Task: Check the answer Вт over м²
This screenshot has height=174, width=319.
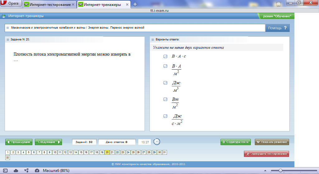Action: [165, 99]
